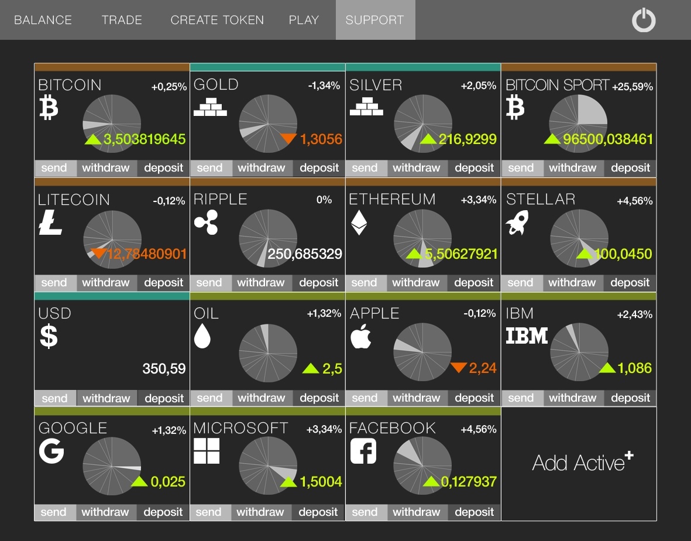
Task: Send Bitcoin using the send button
Action: coord(56,168)
